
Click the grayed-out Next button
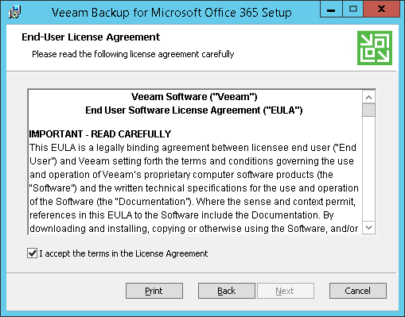(286, 291)
